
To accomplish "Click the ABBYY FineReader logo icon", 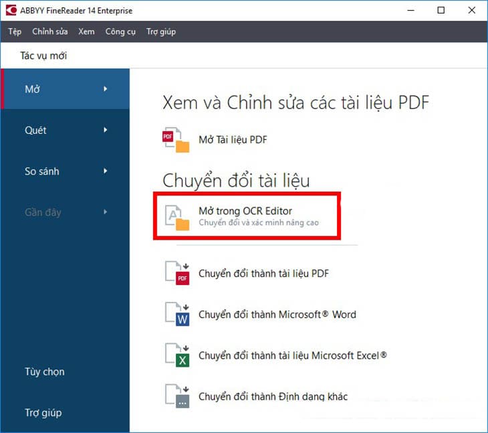I will 11,10.
